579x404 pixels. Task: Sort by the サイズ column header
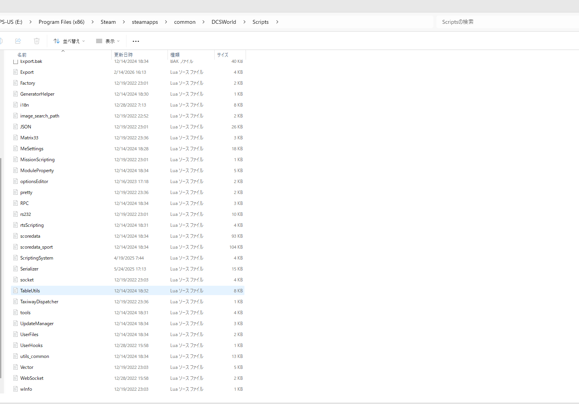[223, 55]
